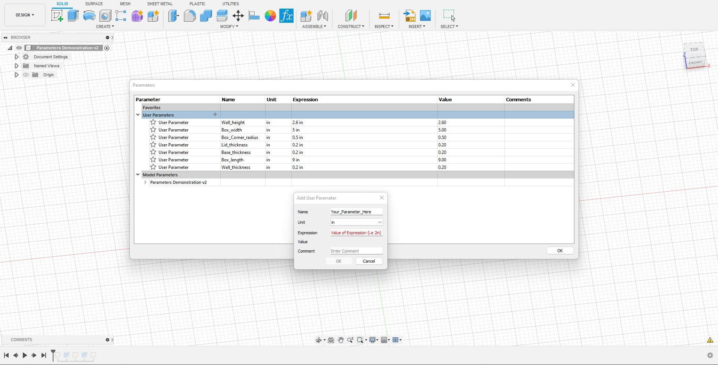Collapse the User Parameters section
The height and width of the screenshot is (365, 718).
point(138,115)
